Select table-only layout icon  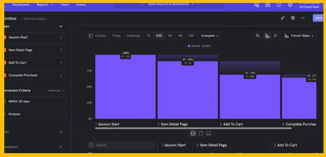click(x=209, y=133)
